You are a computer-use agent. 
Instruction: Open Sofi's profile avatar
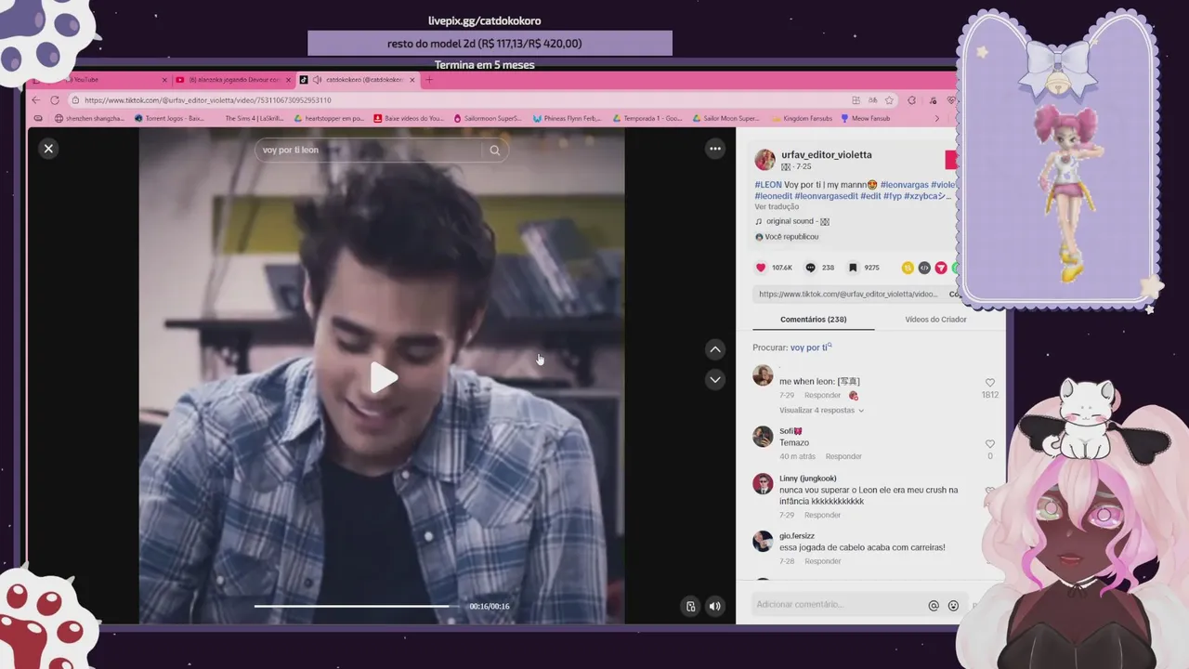(763, 437)
